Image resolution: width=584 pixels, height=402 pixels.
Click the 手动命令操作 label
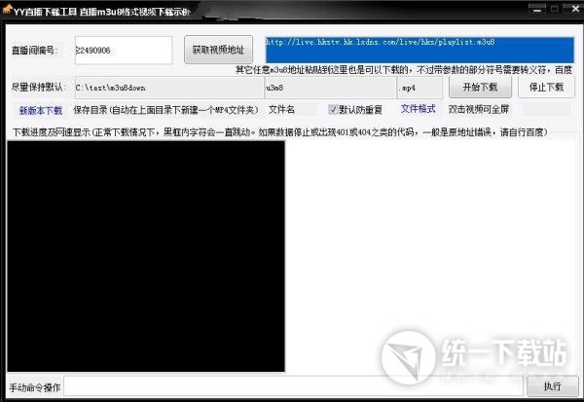click(x=35, y=387)
